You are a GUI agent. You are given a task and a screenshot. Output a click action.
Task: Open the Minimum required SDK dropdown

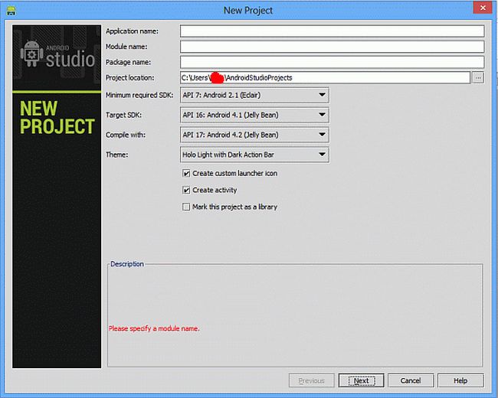pos(254,95)
